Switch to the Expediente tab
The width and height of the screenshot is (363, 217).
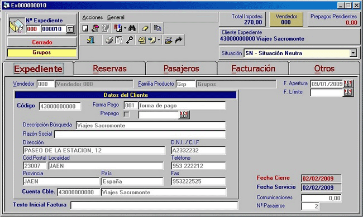(38, 69)
